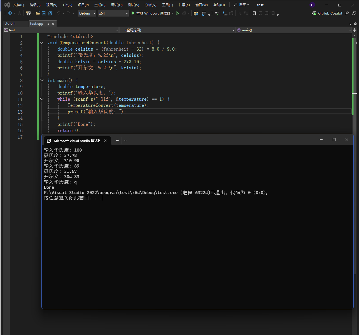359x335 pixels.
Task: Click the Done output line in console
Action: (x=49, y=187)
